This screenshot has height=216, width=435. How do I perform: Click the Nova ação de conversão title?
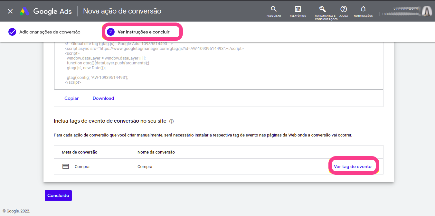pyautogui.click(x=122, y=11)
